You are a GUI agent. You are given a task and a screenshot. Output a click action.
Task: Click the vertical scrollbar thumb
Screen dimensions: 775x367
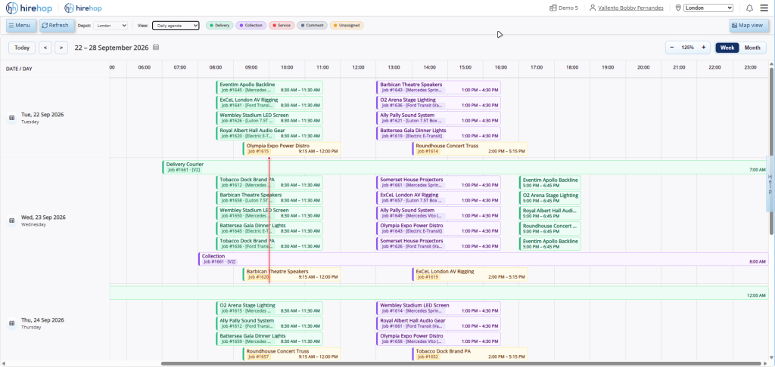771,150
